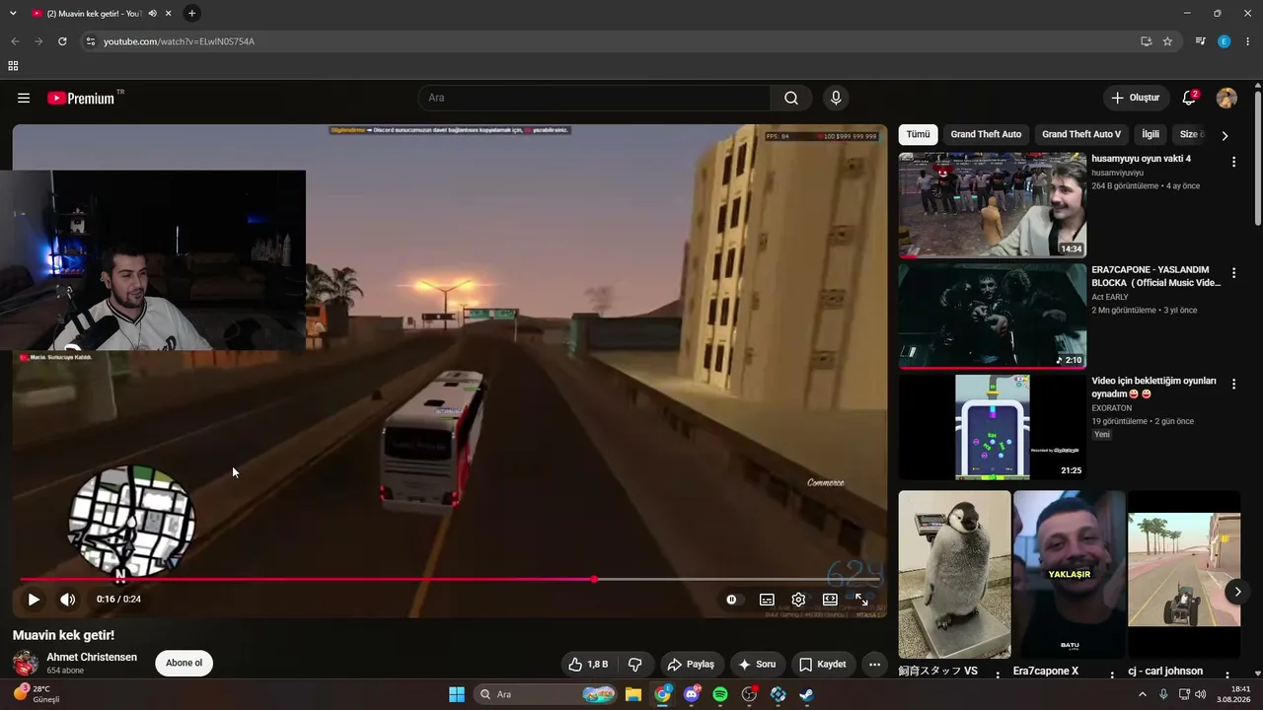
Task: Open the Soru ask button
Action: (757, 664)
